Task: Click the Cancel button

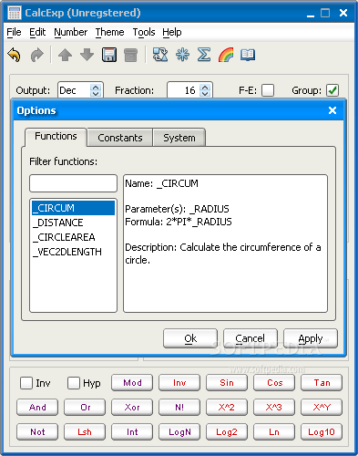Action: click(x=251, y=338)
